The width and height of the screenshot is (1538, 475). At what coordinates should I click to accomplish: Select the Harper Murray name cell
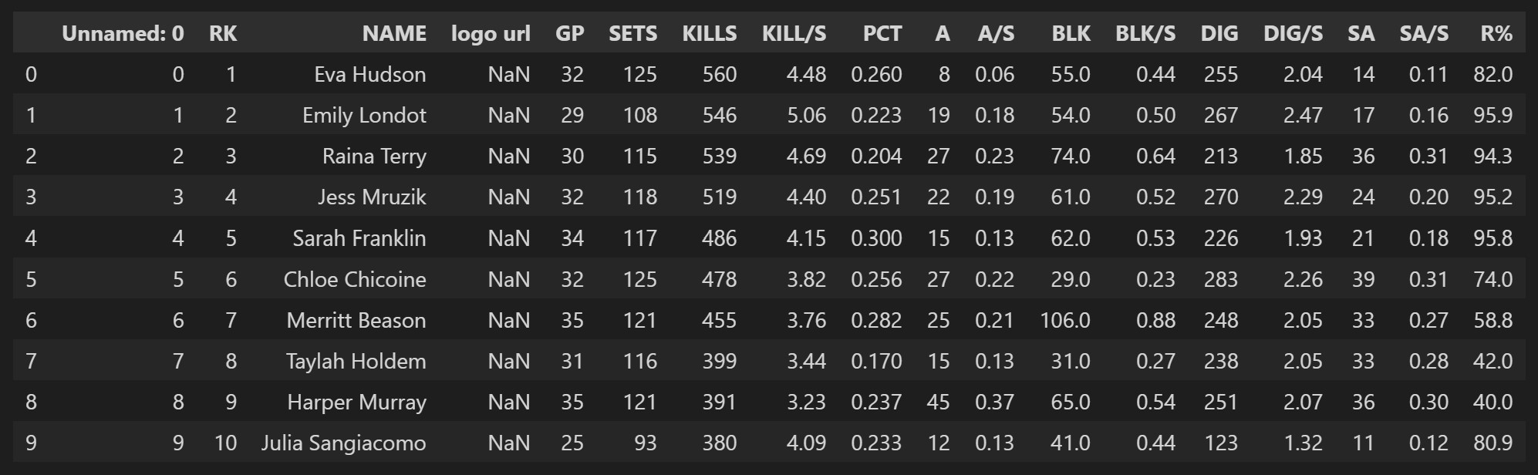(357, 402)
